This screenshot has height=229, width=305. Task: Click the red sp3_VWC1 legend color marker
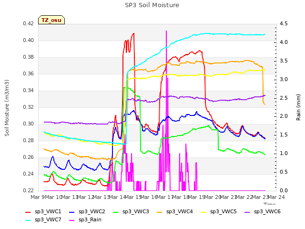28,212
